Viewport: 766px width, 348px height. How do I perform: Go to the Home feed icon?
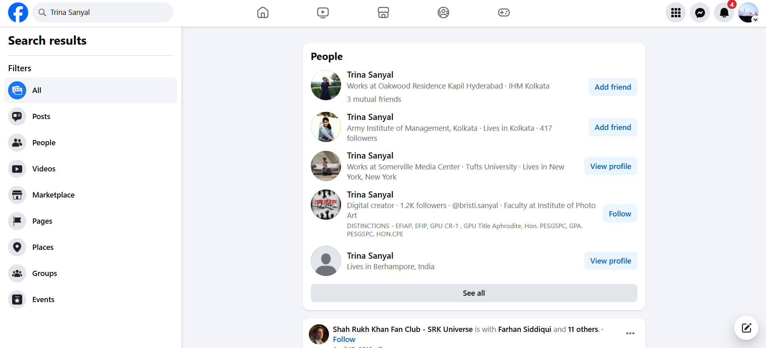tap(262, 12)
